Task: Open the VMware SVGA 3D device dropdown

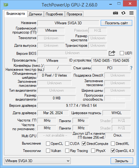Action: coord(37,161)
